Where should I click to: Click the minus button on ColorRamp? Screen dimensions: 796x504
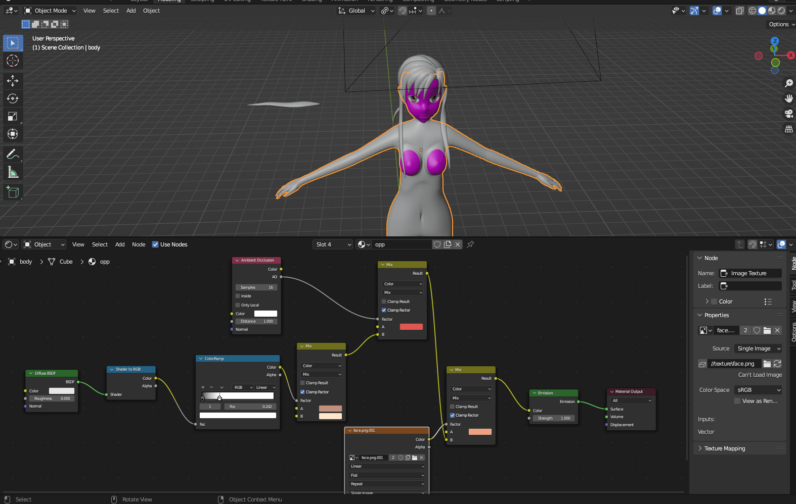pos(211,387)
